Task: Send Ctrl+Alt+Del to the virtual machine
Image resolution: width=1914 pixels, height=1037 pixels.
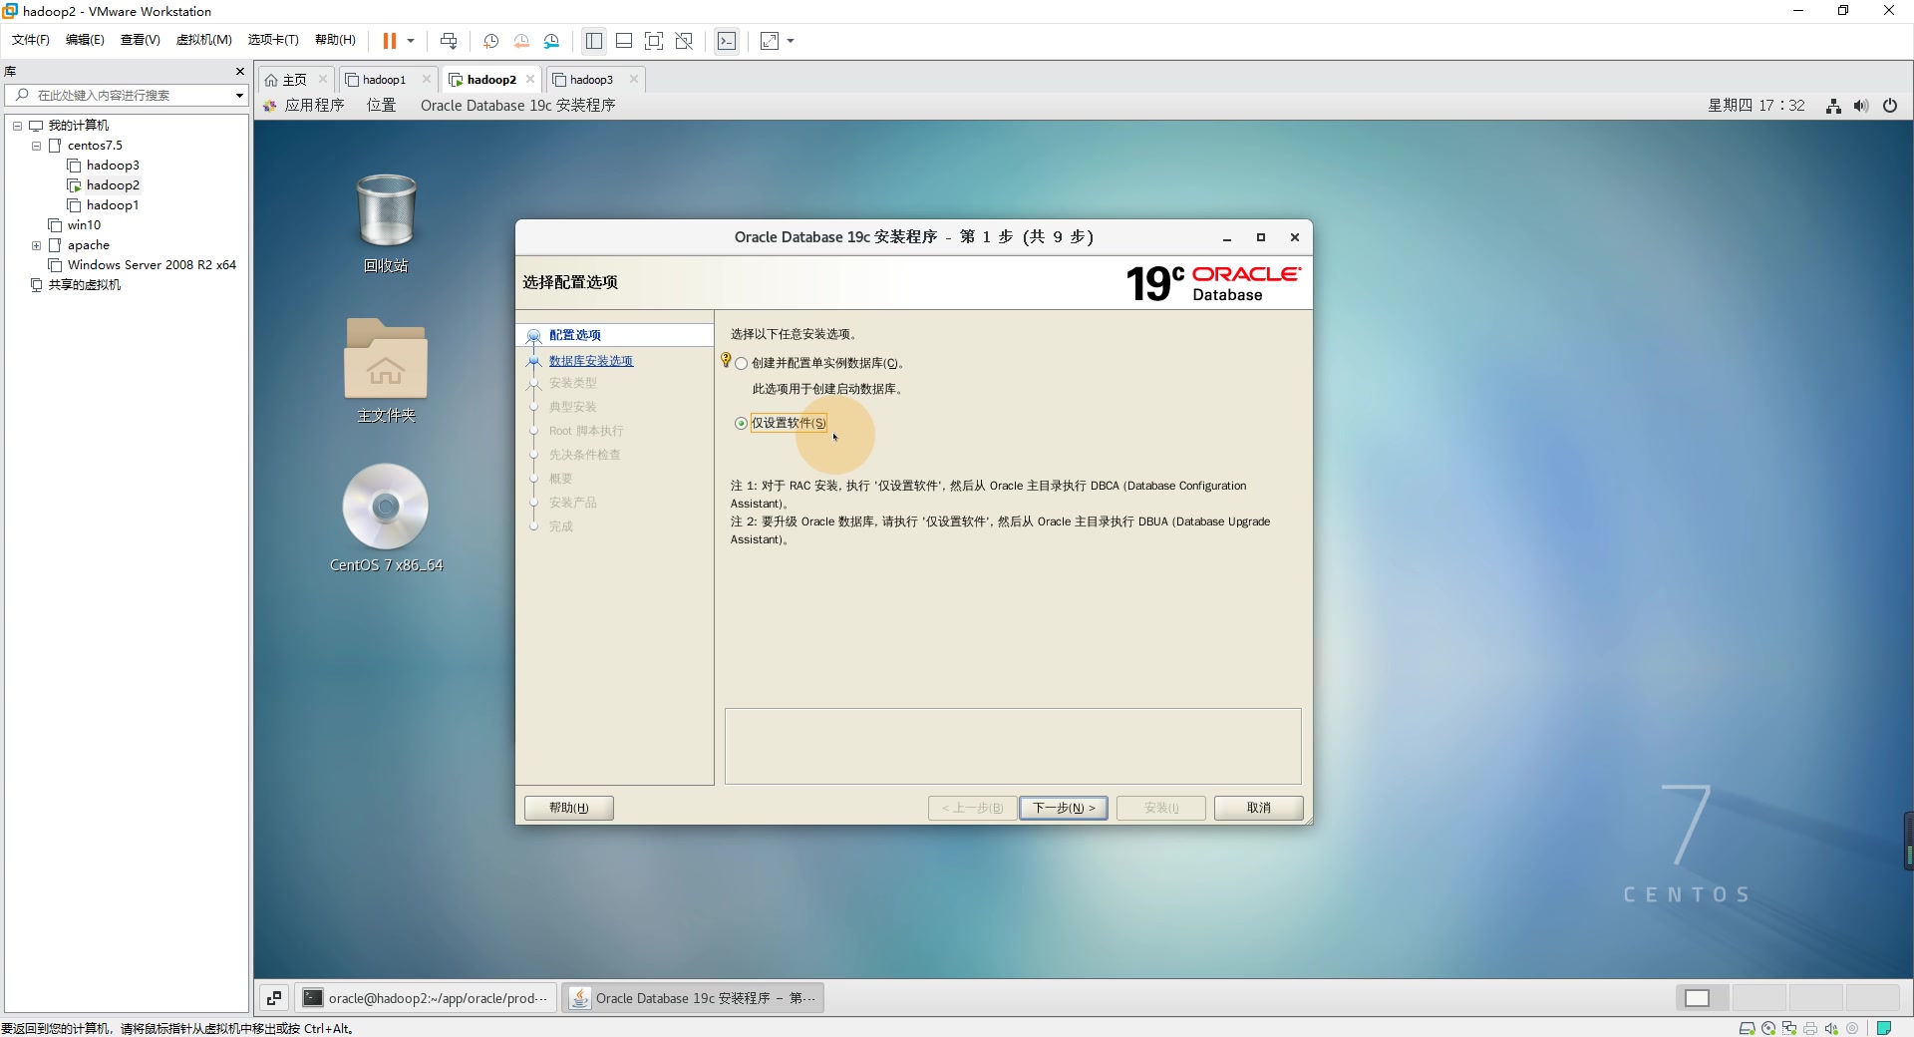Action: tap(449, 41)
